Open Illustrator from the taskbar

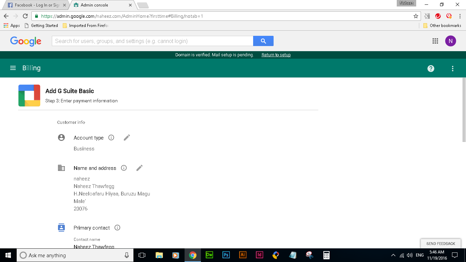(243, 255)
